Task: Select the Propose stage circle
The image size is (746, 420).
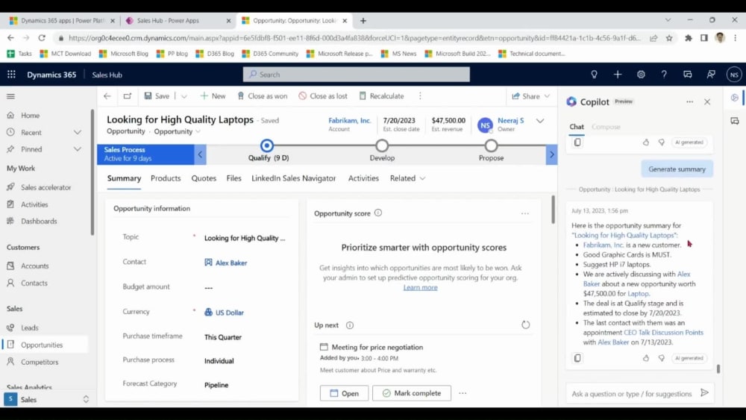Action: [491, 145]
